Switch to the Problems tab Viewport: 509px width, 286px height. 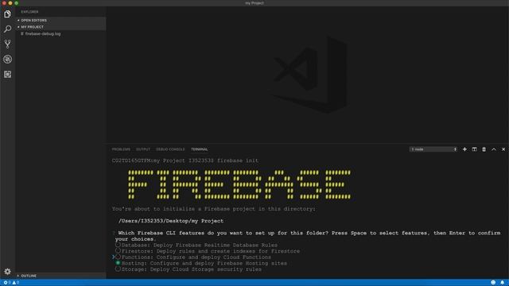(x=121, y=149)
